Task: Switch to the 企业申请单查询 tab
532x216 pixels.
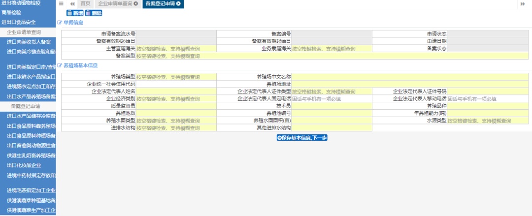Action: point(115,3)
